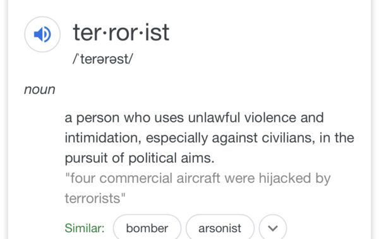The width and height of the screenshot is (379, 239).
Task: Click the headword "ter·ror·ist"
Action: (121, 33)
